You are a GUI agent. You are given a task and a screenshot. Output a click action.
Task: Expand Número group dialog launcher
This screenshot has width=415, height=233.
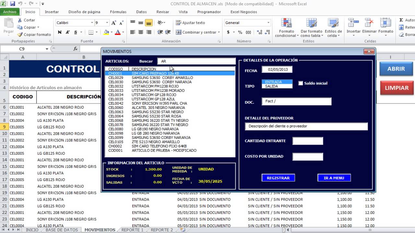point(269,41)
